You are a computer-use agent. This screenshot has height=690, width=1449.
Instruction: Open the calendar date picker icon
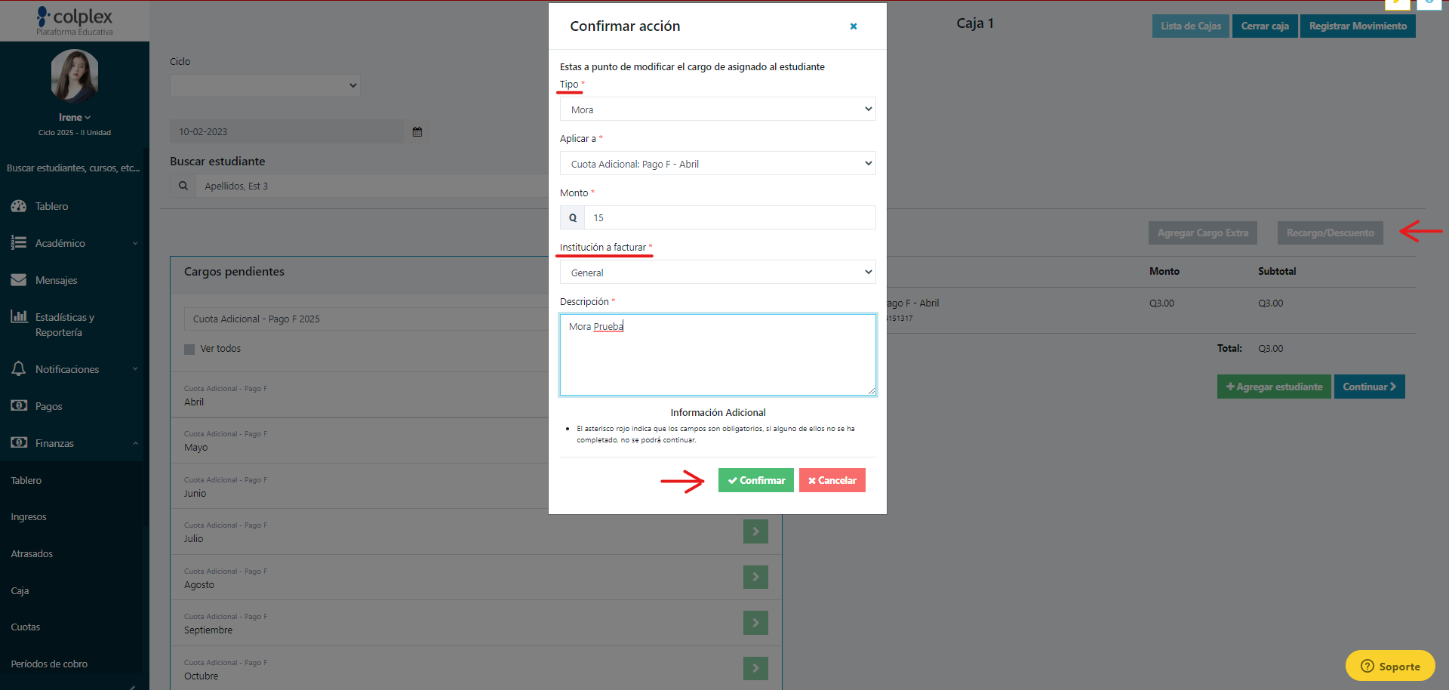pos(417,131)
